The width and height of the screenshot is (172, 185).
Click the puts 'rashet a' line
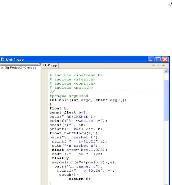[x=76, y=146]
